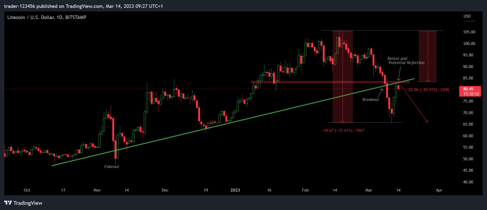Click the 60.00 price axis label
Image resolution: width=487 pixels, height=210 pixels.
point(468,136)
